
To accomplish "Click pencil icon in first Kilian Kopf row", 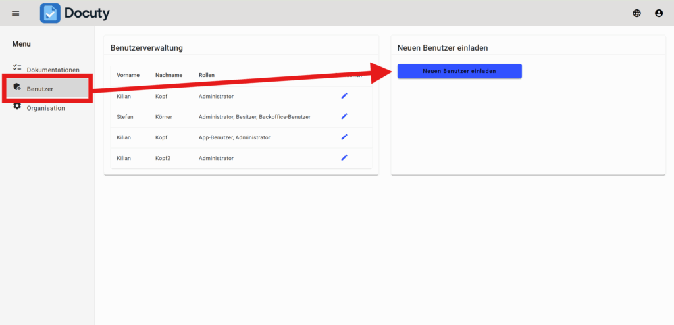I will [x=344, y=96].
